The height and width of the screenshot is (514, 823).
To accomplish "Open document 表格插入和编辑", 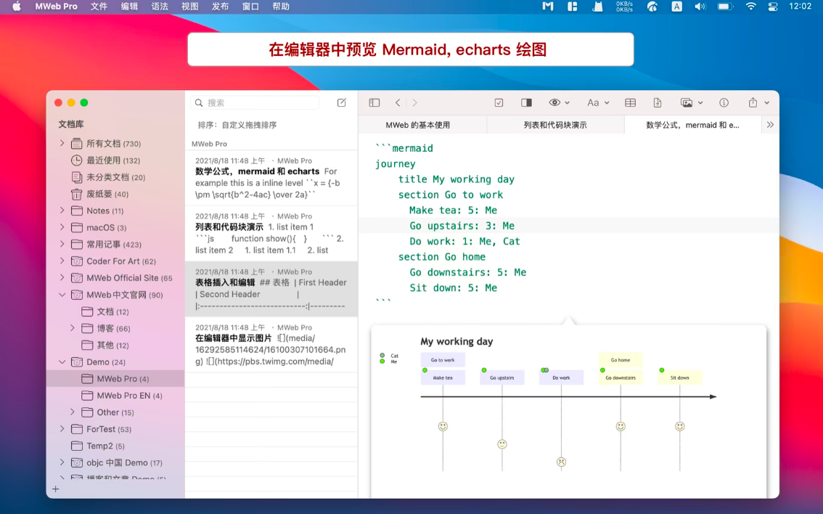I will [x=271, y=289].
